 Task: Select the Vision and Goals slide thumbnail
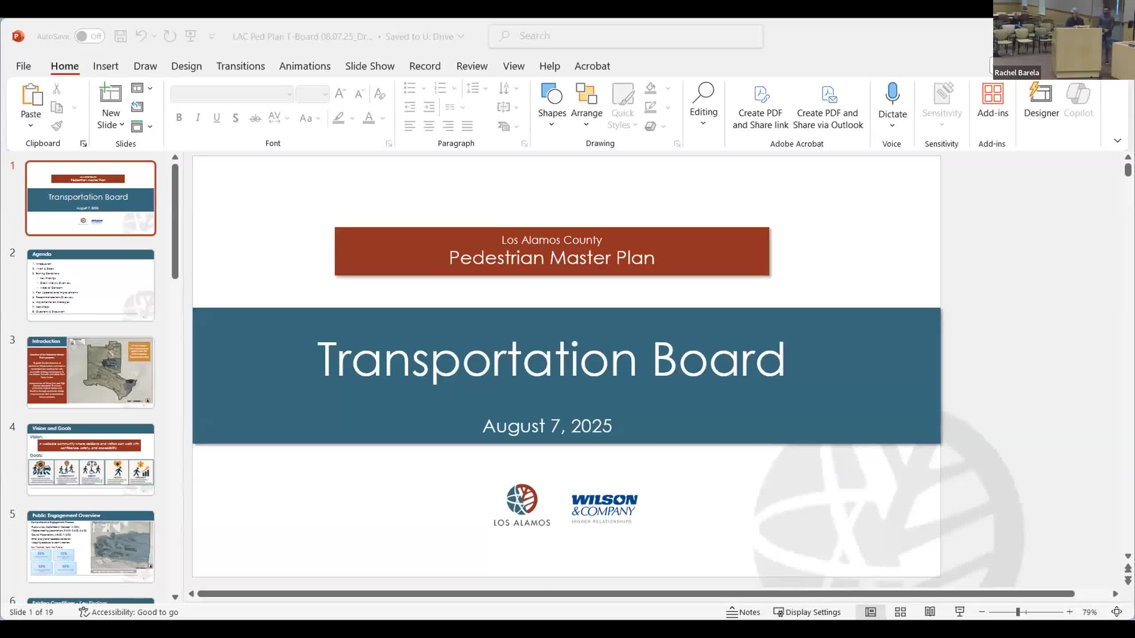click(90, 459)
